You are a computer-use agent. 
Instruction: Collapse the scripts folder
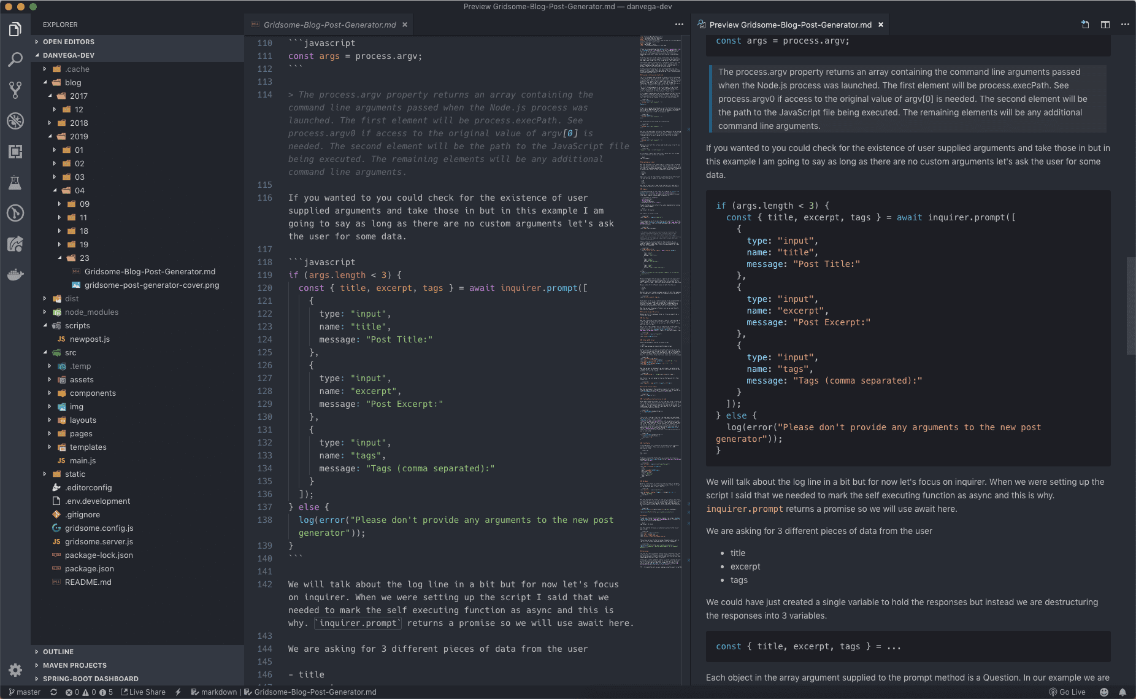tap(77, 325)
